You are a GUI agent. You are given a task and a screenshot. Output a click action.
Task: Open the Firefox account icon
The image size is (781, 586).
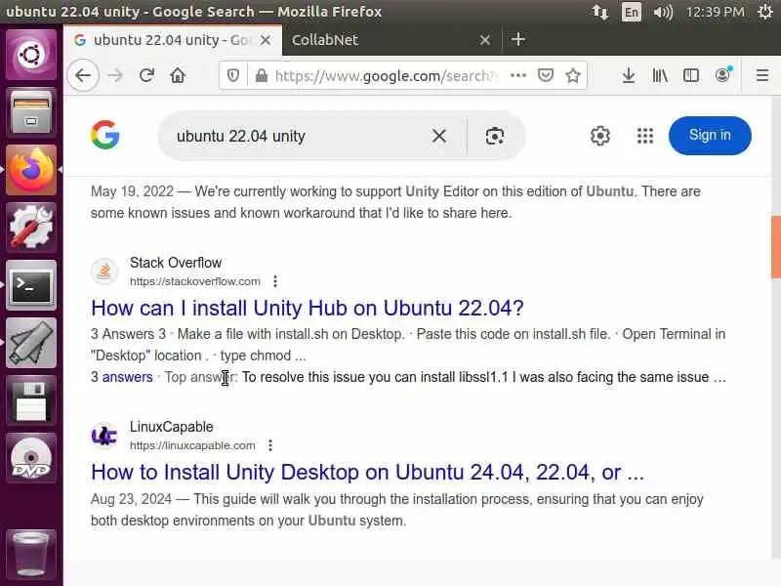[722, 75]
